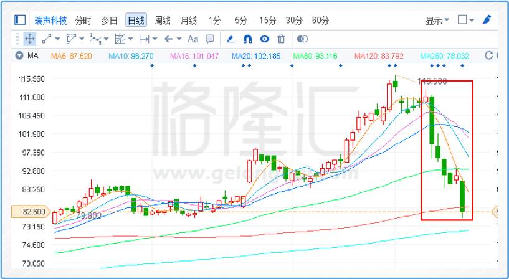The height and width of the screenshot is (279, 509).
Task: Click the MA10: 96.270 value
Action: pyautogui.click(x=131, y=56)
